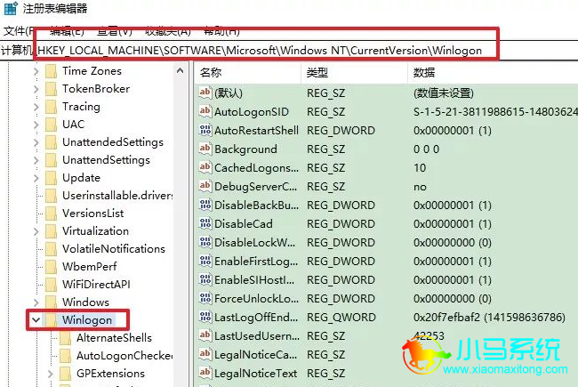Open the 文件 (File) menu
This screenshot has height=387, width=578.
point(18,31)
